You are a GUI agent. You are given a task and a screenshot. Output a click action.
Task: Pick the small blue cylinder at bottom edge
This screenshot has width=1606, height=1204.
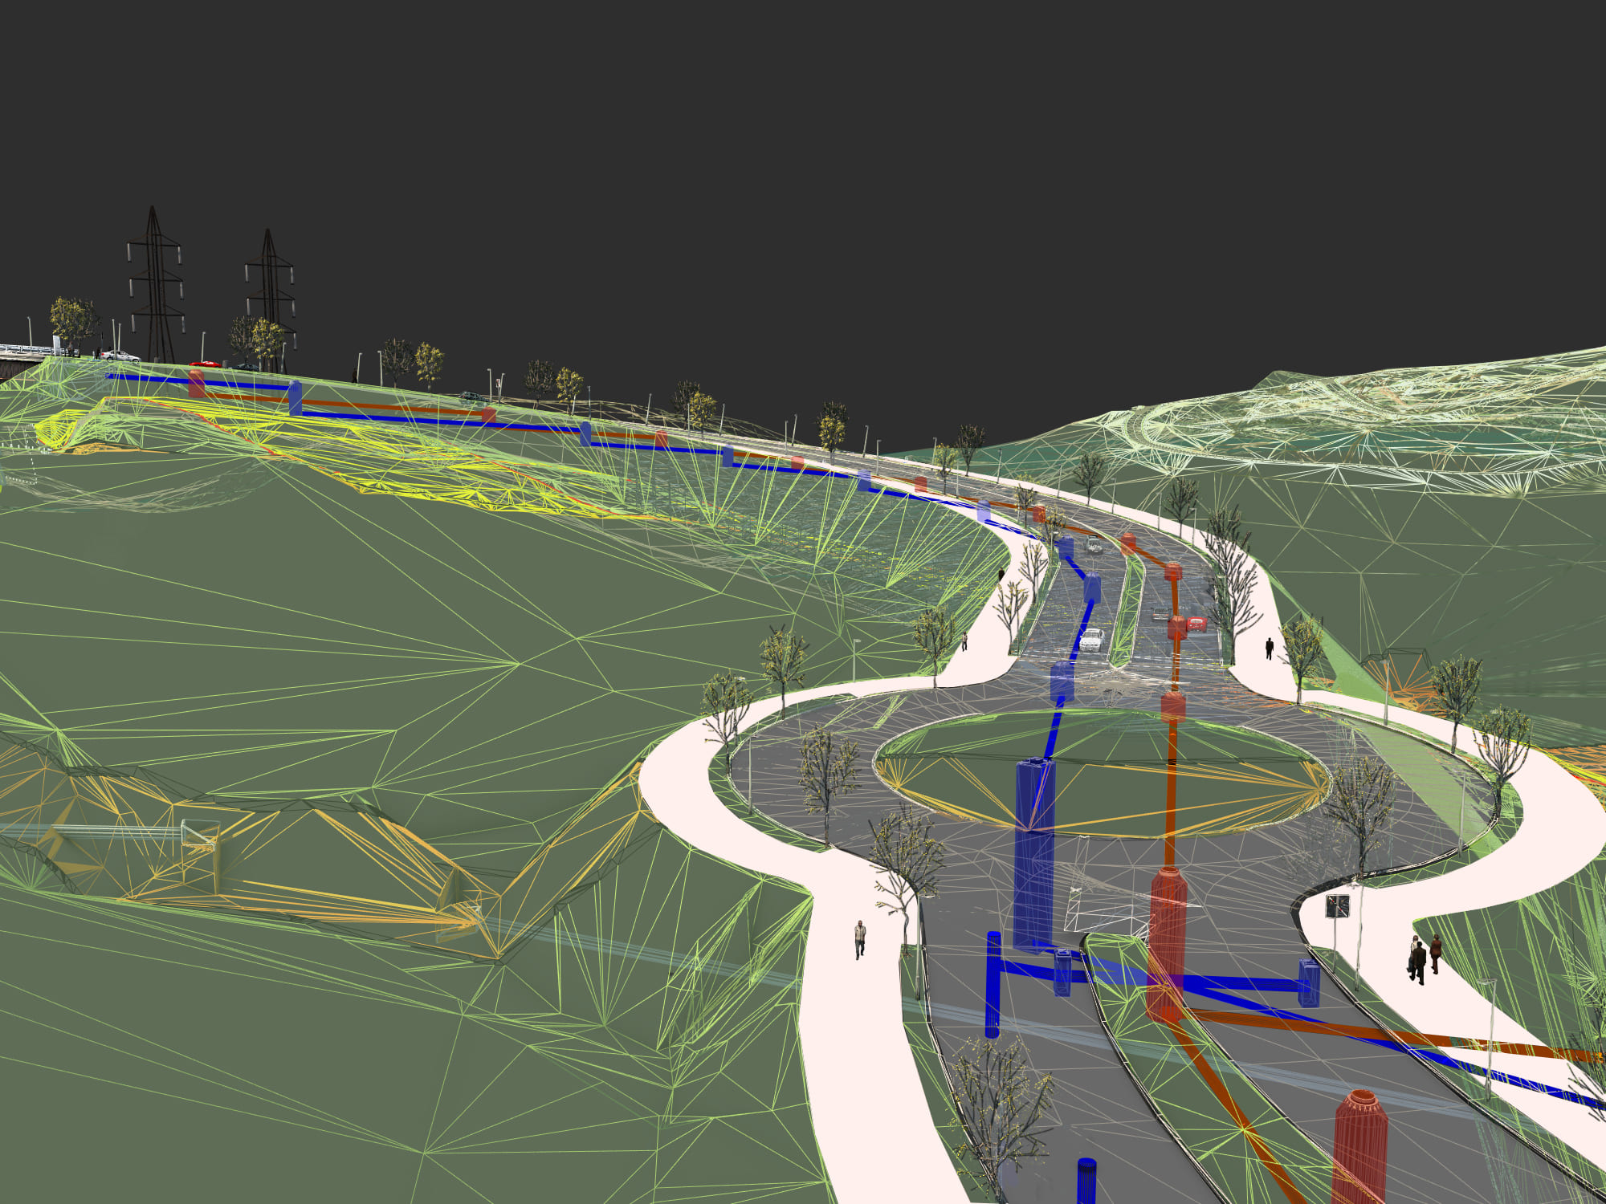pos(1086,1182)
